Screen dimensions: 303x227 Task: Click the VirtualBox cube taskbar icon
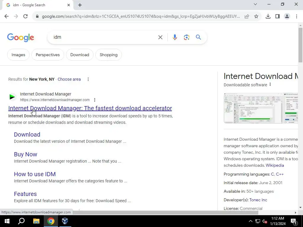[65, 221]
